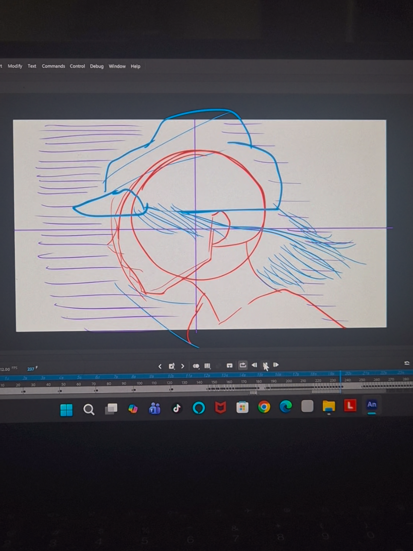Click the current frame number 237
Screen dimensions: 413x551
click(x=31, y=369)
